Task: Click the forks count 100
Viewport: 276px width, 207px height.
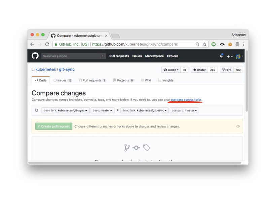Action: pos(238,70)
